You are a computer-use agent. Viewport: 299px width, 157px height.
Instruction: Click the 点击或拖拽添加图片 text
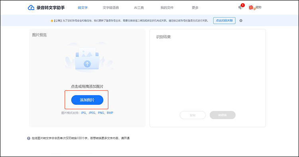pyautogui.click(x=87, y=86)
